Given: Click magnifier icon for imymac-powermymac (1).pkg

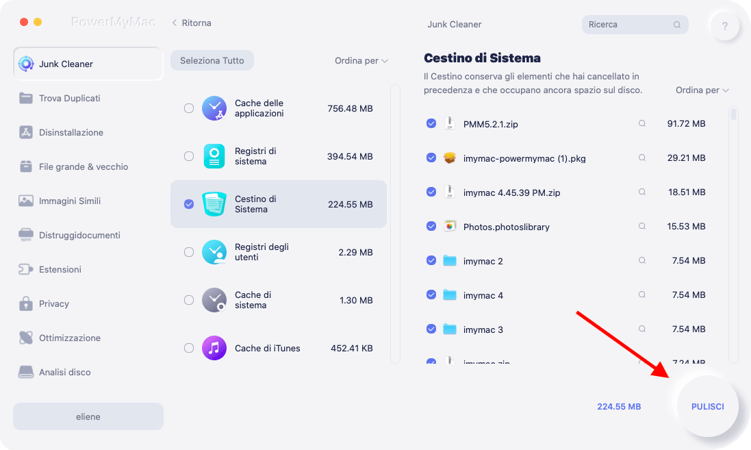Looking at the screenshot, I should click(x=641, y=158).
